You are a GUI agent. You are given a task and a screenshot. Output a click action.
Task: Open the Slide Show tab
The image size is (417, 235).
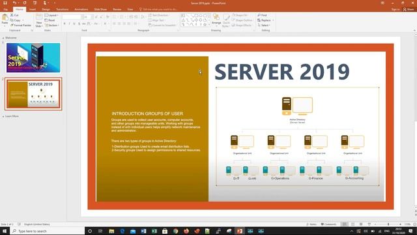[100, 9]
